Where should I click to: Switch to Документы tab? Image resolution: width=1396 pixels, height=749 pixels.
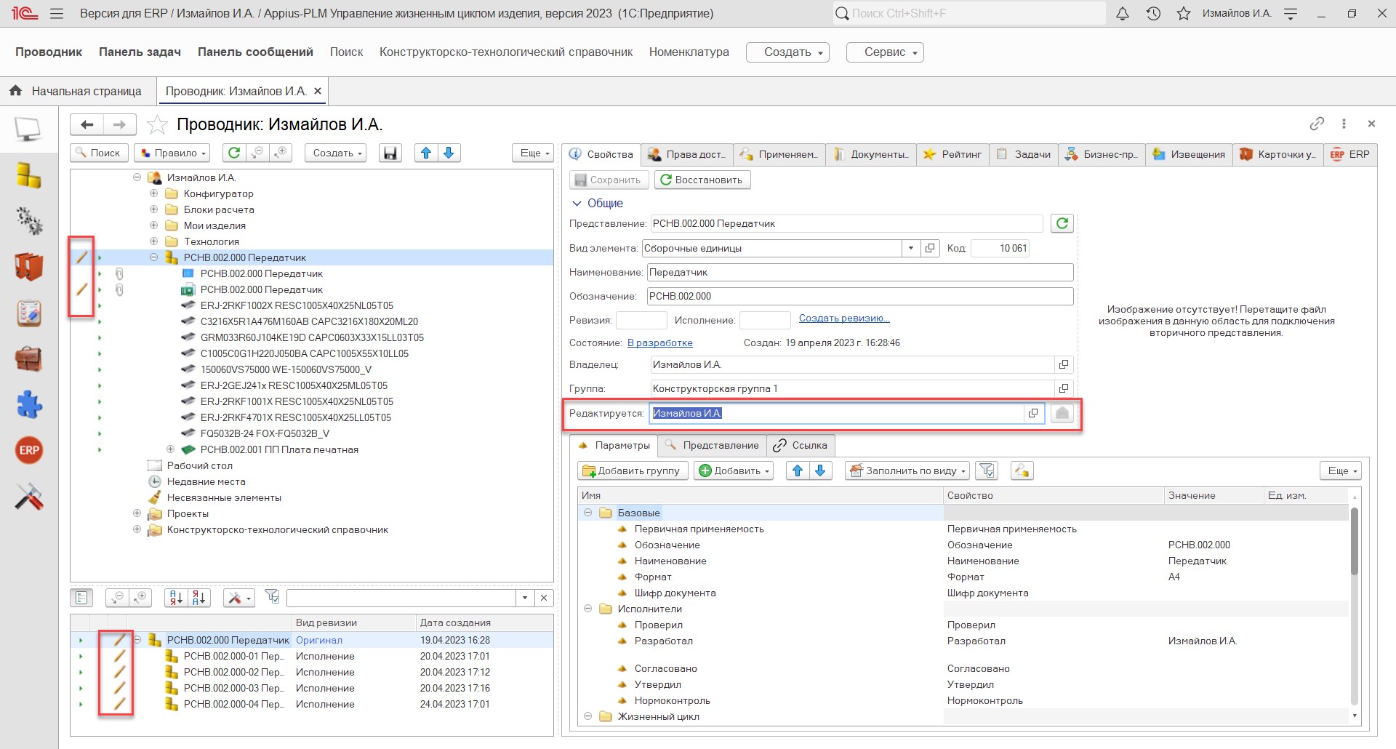click(x=871, y=154)
